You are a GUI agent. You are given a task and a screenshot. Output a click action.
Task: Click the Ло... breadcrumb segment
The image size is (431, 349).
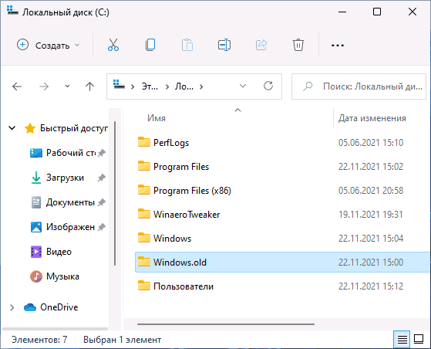tap(184, 86)
